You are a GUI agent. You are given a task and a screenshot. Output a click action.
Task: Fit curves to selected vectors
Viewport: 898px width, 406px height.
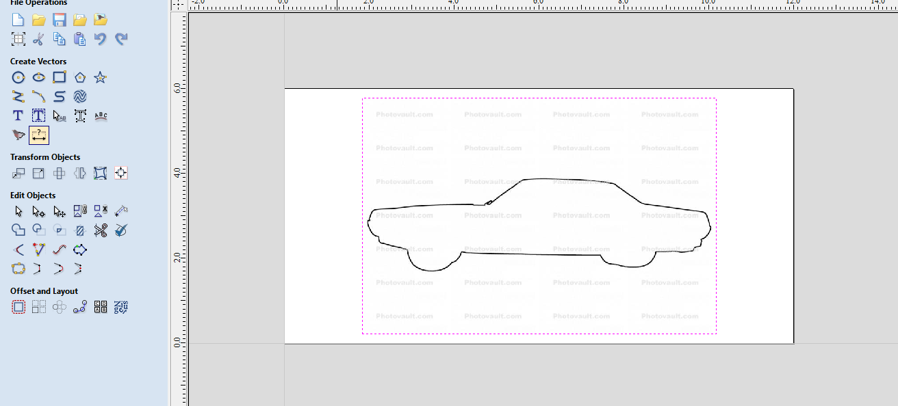(39, 249)
